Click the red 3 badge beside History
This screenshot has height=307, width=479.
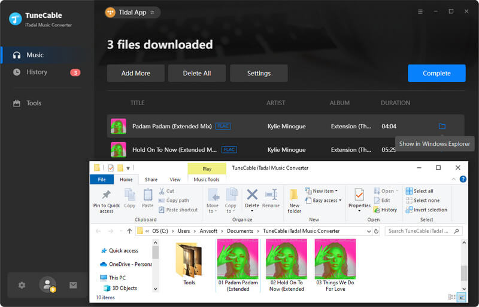75,72
